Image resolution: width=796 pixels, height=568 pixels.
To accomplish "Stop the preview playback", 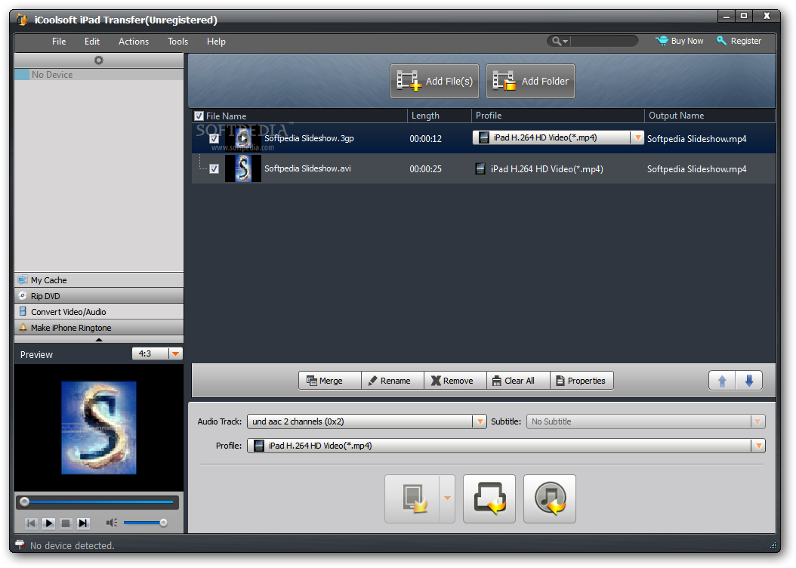I will (x=66, y=523).
